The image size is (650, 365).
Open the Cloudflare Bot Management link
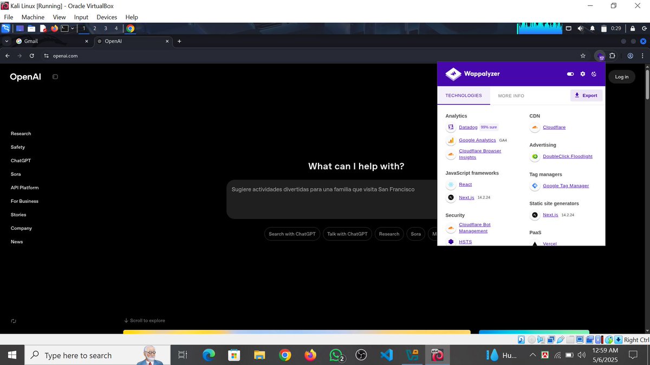[474, 228]
